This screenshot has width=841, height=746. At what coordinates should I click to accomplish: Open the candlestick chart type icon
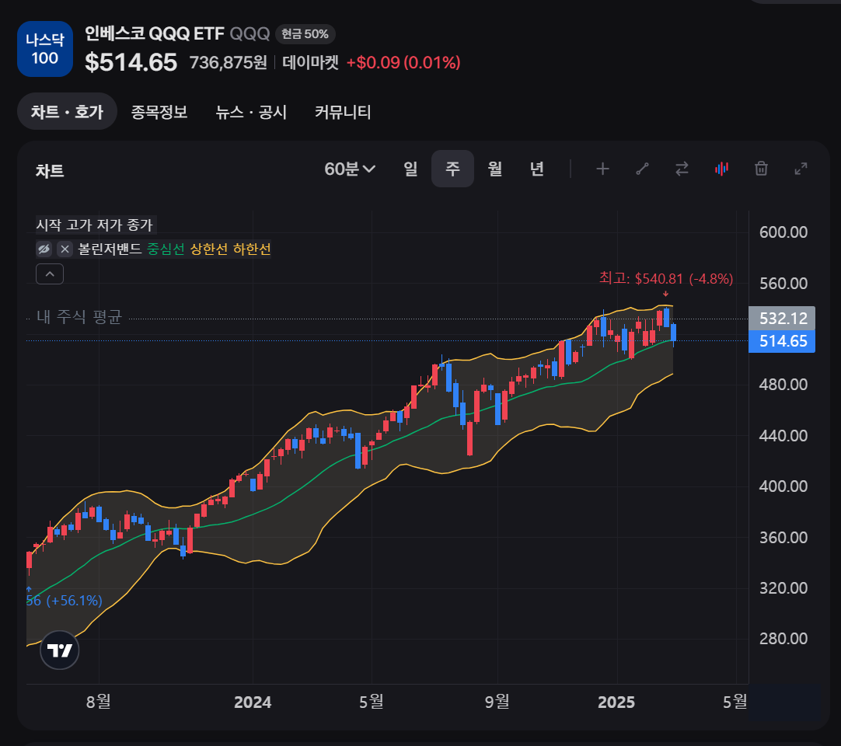[721, 169]
